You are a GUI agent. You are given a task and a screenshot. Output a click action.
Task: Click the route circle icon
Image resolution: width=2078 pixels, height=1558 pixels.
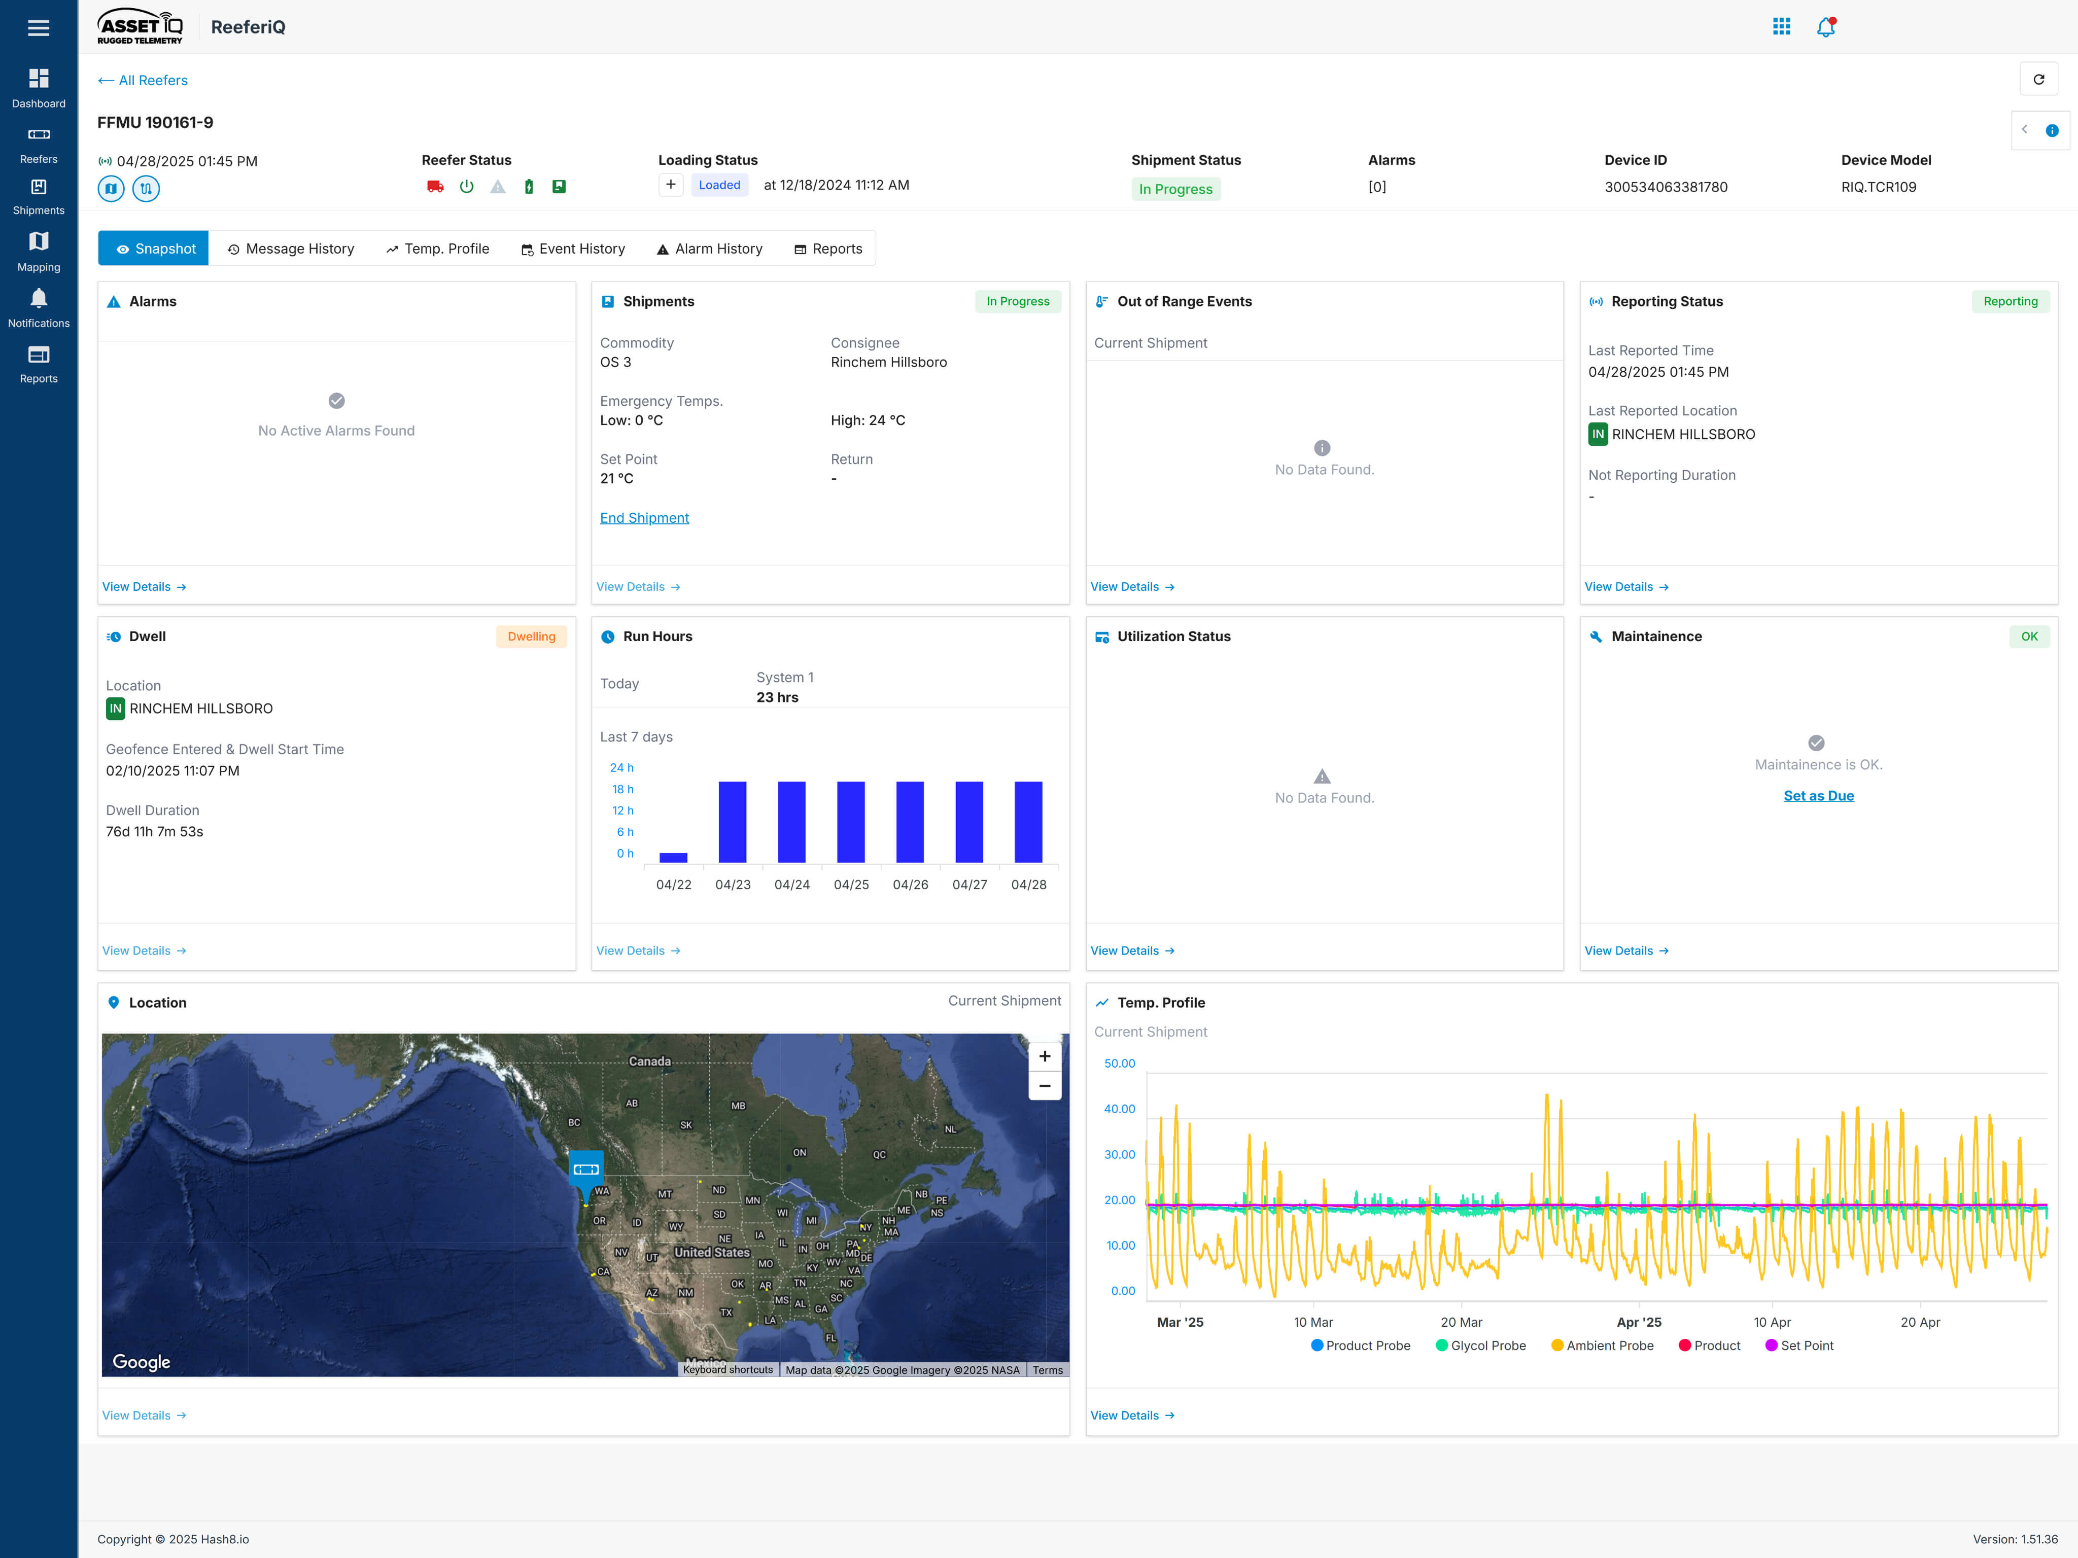click(x=146, y=189)
